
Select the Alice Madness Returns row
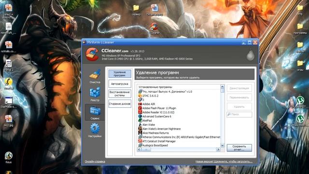coord(179,133)
